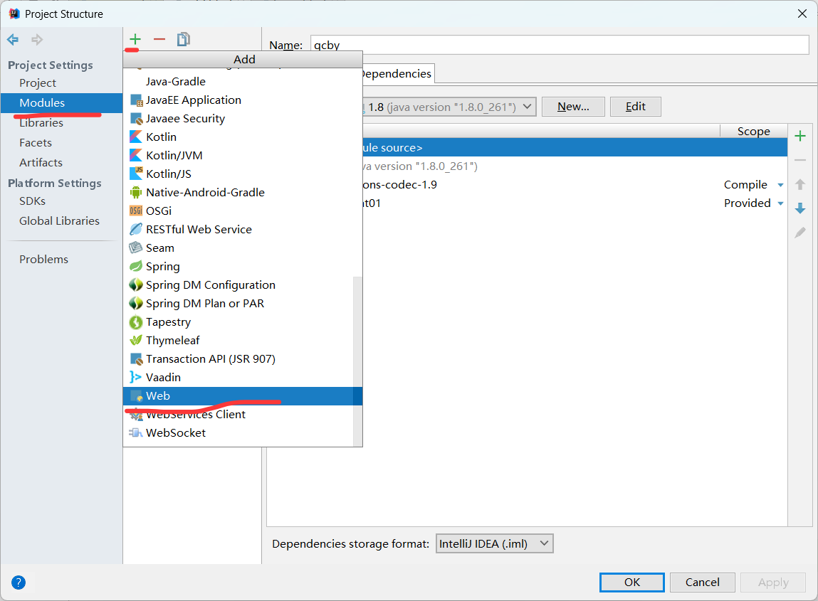Choose WebServices Client from the list

(x=238, y=415)
